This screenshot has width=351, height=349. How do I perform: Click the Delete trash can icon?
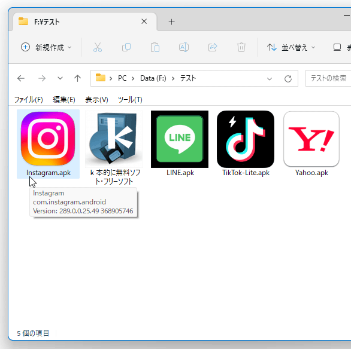pos(241,47)
